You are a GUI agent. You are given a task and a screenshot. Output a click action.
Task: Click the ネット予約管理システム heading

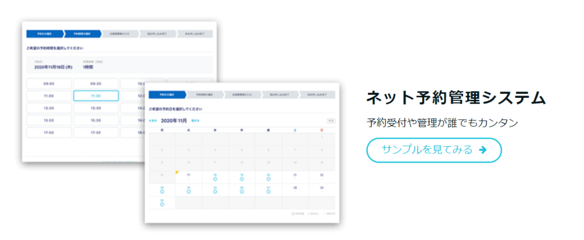pos(456,98)
